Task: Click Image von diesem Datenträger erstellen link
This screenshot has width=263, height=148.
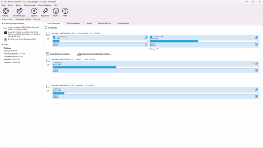Action: [96, 54]
